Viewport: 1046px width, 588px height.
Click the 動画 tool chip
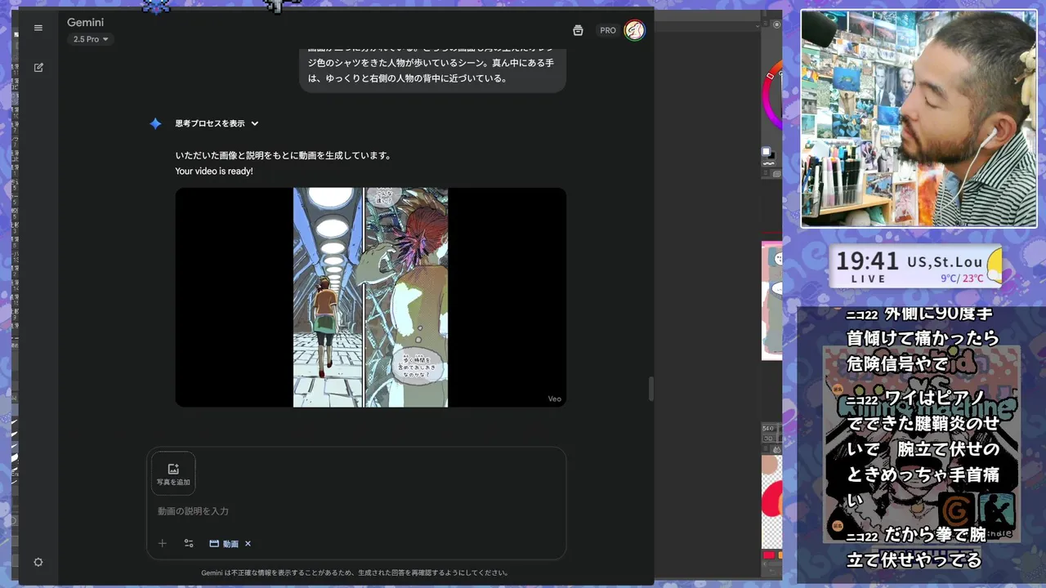224,543
